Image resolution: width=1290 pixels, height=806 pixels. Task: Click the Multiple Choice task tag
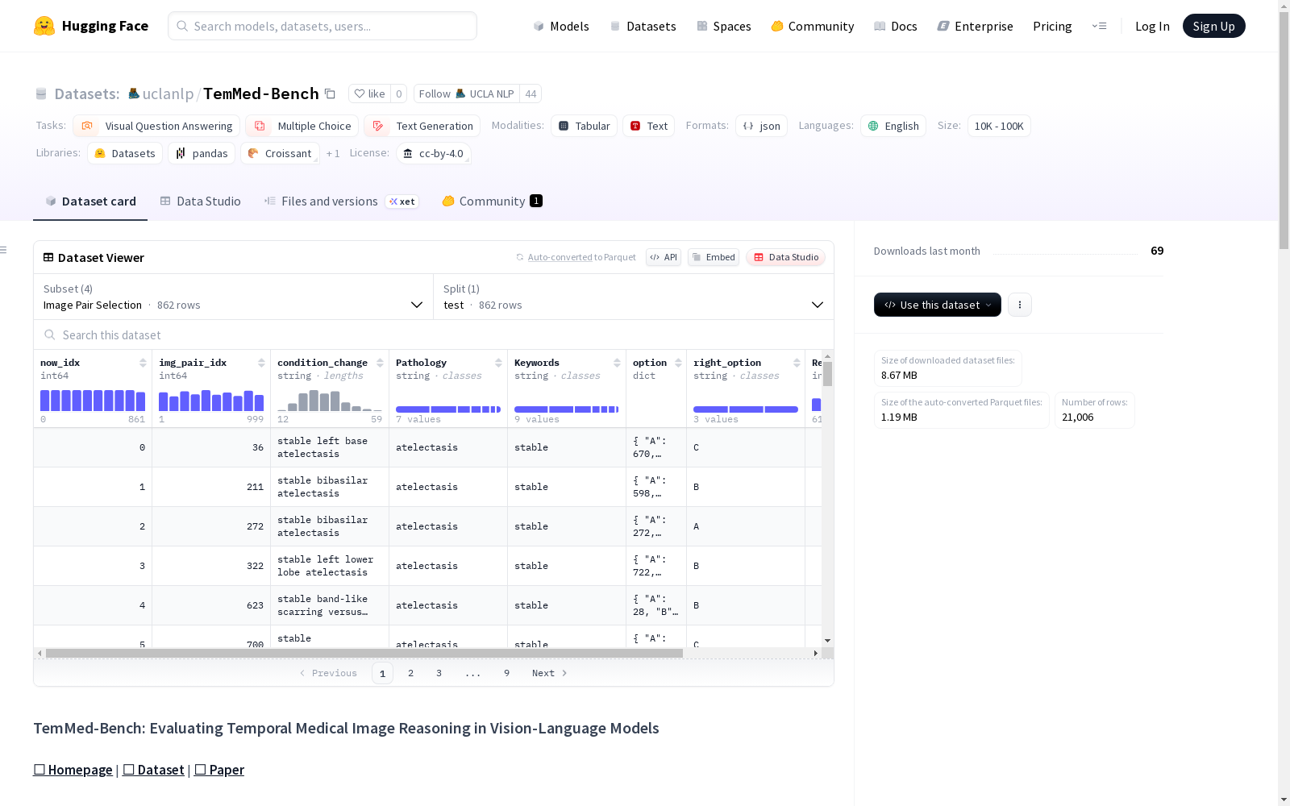pos(302,126)
